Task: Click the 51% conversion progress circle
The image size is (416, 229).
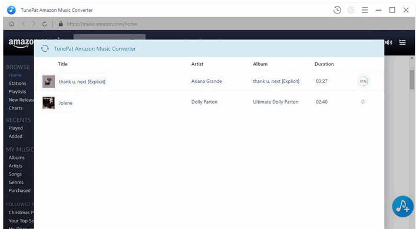Action: tap(363, 81)
